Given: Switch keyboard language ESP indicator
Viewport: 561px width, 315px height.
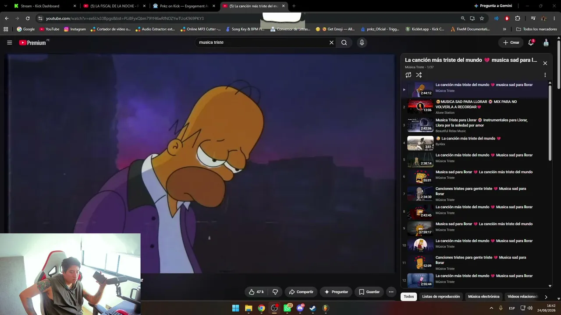Looking at the screenshot, I should [x=511, y=308].
